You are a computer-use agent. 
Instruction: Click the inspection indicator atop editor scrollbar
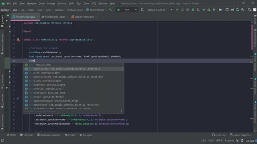[252, 22]
